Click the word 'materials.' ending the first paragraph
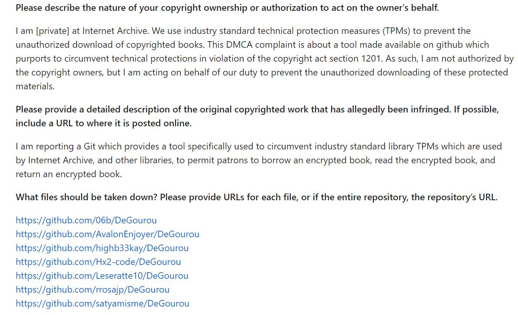The width and height of the screenshot is (518, 315). tap(35, 86)
